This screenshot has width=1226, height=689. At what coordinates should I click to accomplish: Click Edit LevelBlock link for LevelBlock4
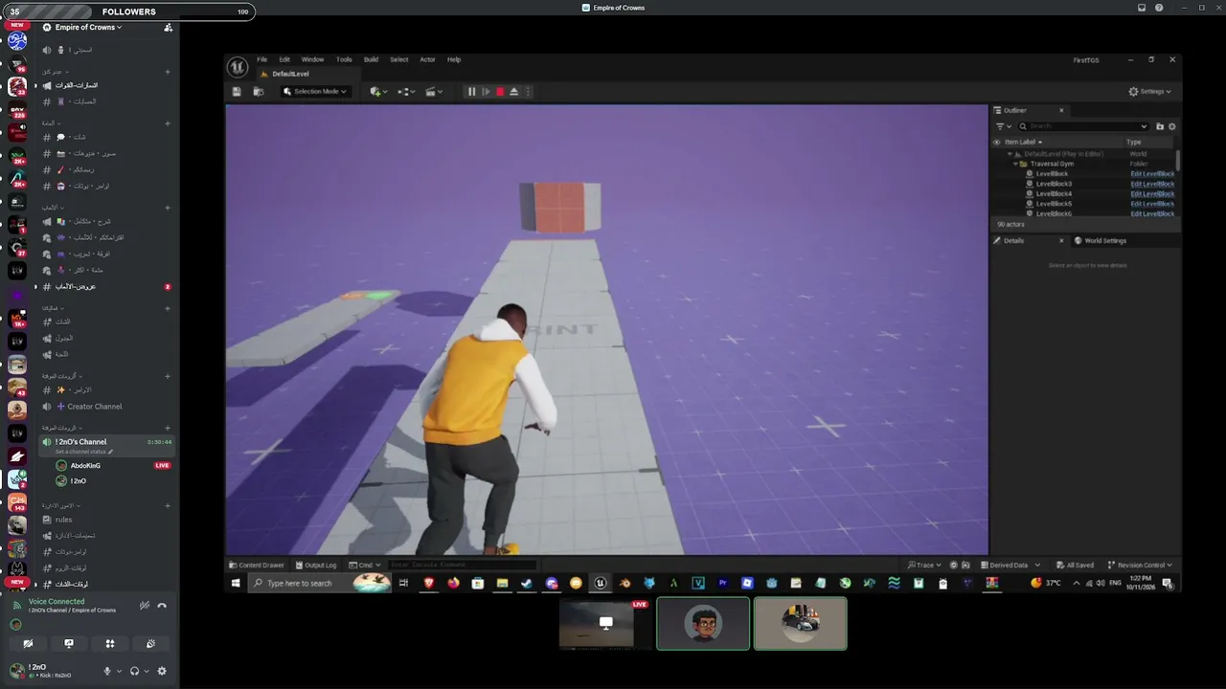1152,194
